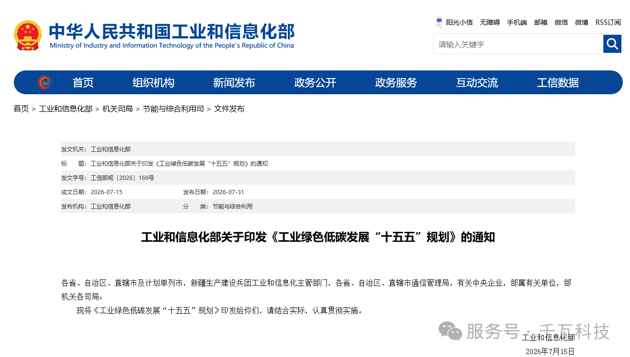Open the RSS订阅 subscription link
The image size is (630, 357).
pos(608,22)
